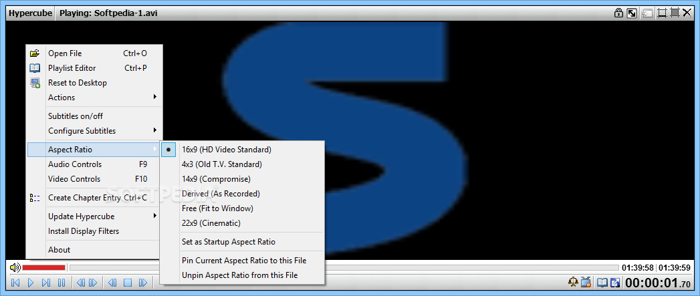This screenshot has width=700, height=296.
Task: Toggle Subtitles on/off
Action: pos(94,116)
